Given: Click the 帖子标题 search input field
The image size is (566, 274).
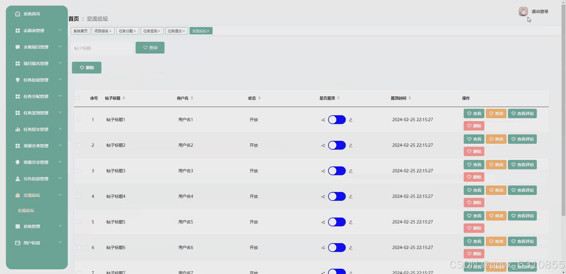Looking at the screenshot, I should pyautogui.click(x=102, y=48).
